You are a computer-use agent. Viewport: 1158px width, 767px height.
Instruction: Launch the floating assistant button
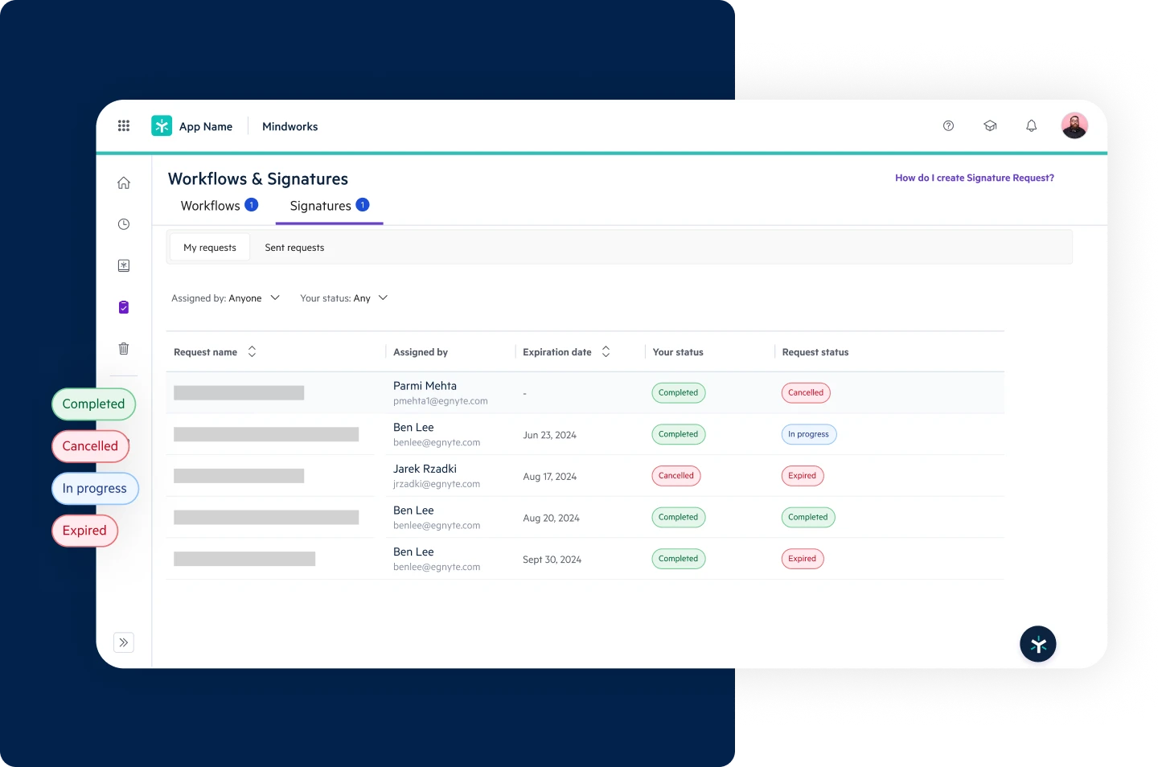coord(1037,644)
